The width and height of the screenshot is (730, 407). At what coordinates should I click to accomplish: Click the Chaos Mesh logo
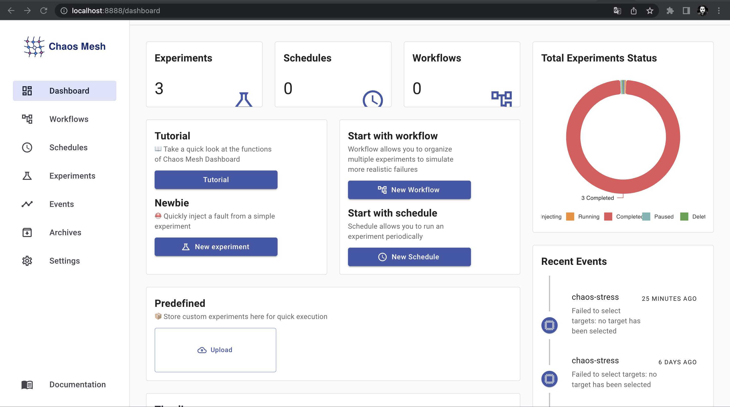tap(65, 46)
